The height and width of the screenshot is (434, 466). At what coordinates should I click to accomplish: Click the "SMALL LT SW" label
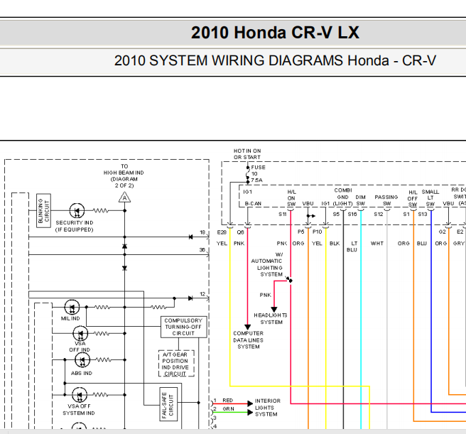click(x=430, y=198)
